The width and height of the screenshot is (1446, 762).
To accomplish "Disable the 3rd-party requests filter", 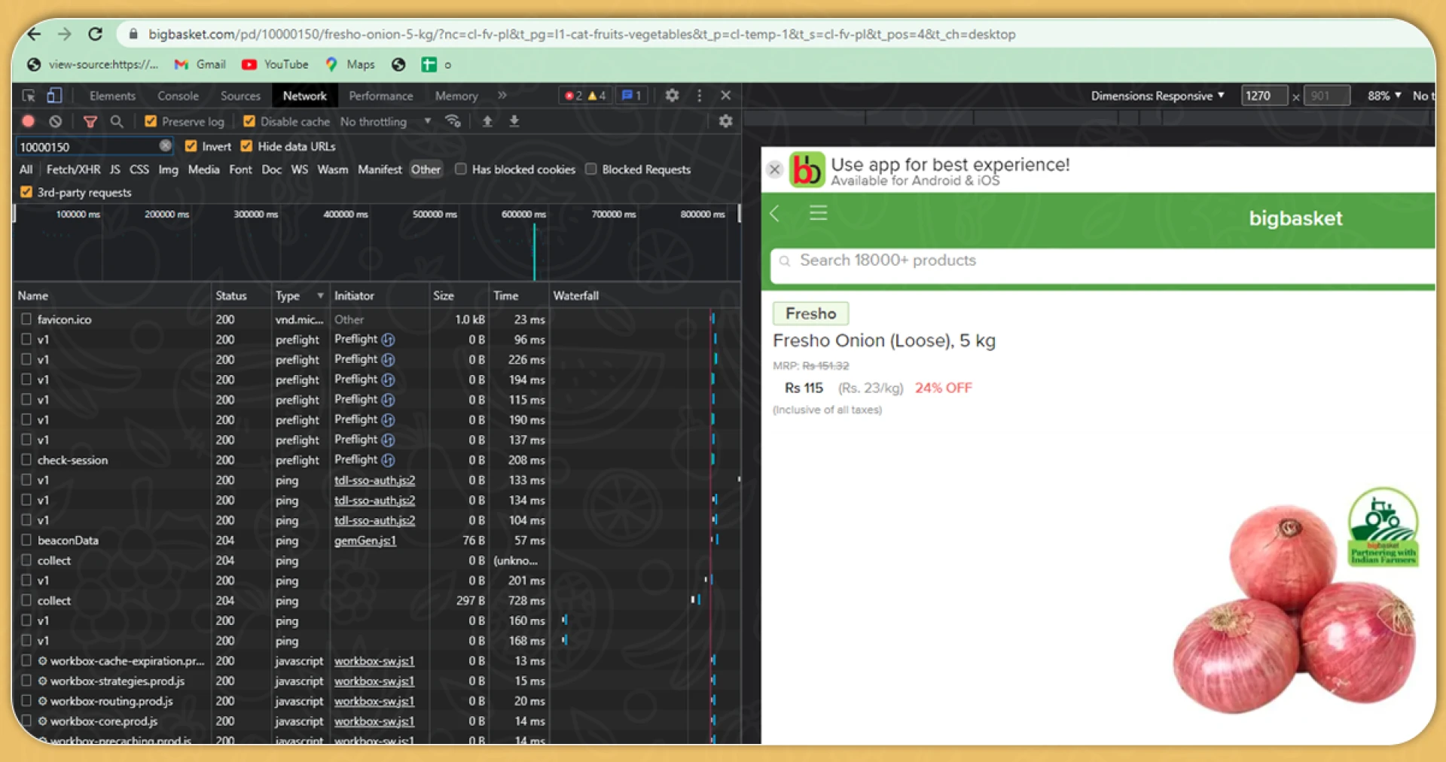I will 26,192.
